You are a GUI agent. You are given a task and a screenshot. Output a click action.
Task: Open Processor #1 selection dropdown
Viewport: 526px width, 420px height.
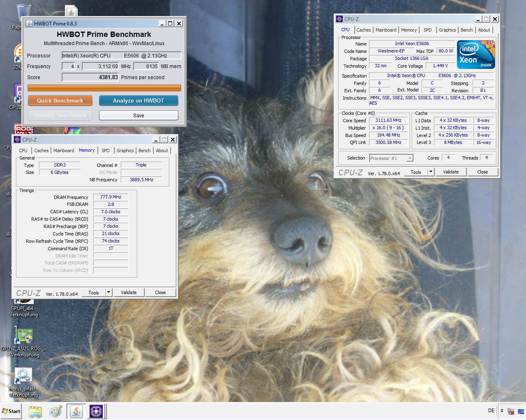point(391,158)
